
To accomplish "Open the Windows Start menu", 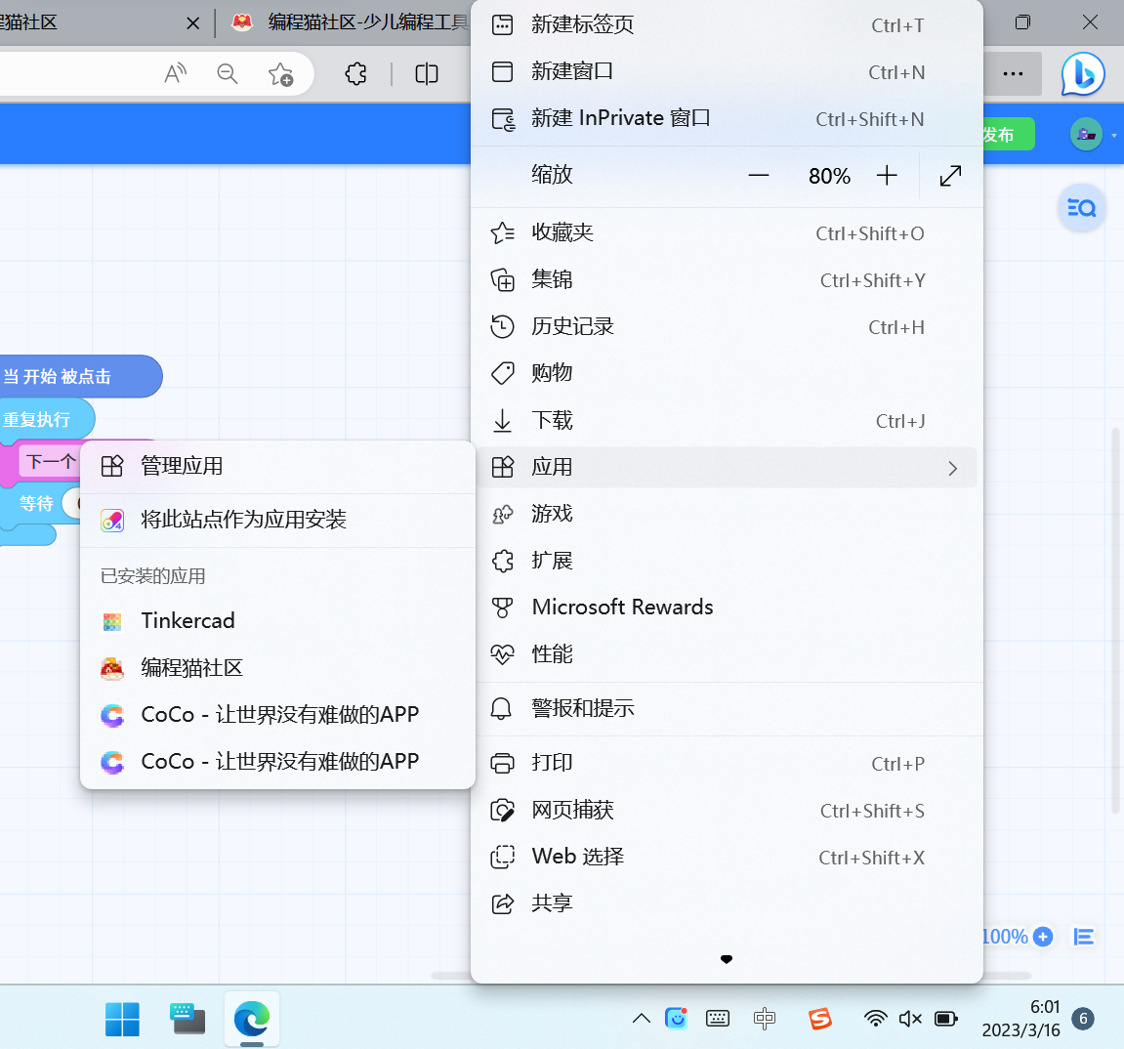I will click(123, 1019).
